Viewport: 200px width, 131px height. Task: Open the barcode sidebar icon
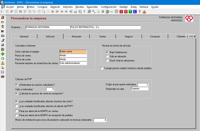tap(3, 77)
